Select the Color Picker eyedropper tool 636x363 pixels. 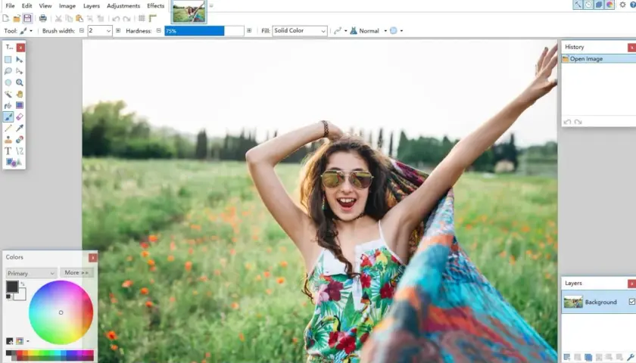[20, 128]
